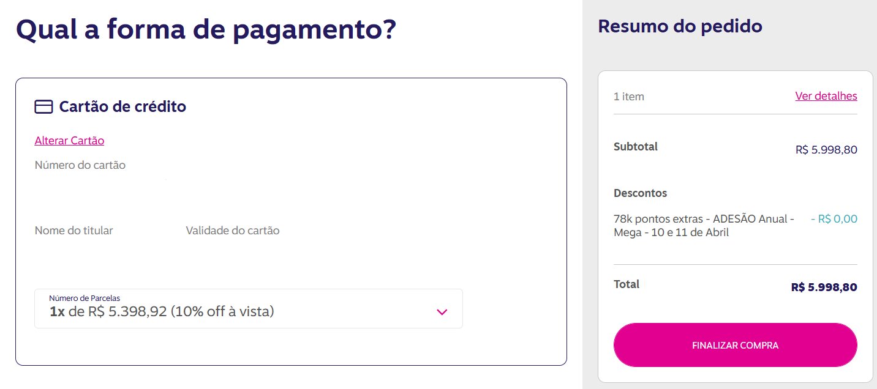Viewport: 877px width, 389px height.
Task: Click the subtotal amount R$ 5.998,80
Action: pos(826,150)
